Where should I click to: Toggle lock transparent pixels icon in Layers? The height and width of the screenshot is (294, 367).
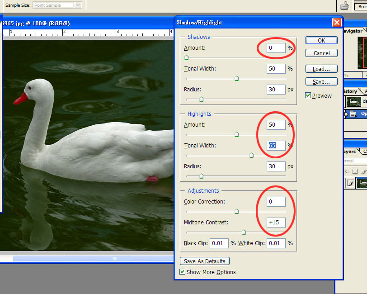(x=355, y=171)
